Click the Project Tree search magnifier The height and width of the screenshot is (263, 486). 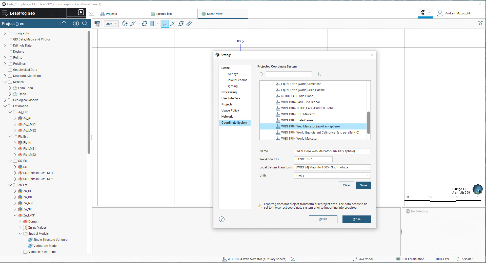click(x=85, y=24)
